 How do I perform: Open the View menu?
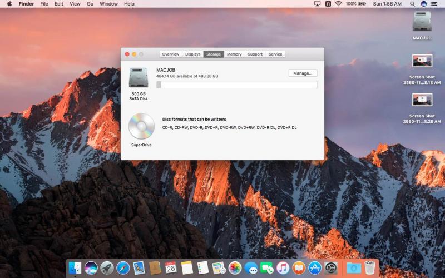click(75, 4)
